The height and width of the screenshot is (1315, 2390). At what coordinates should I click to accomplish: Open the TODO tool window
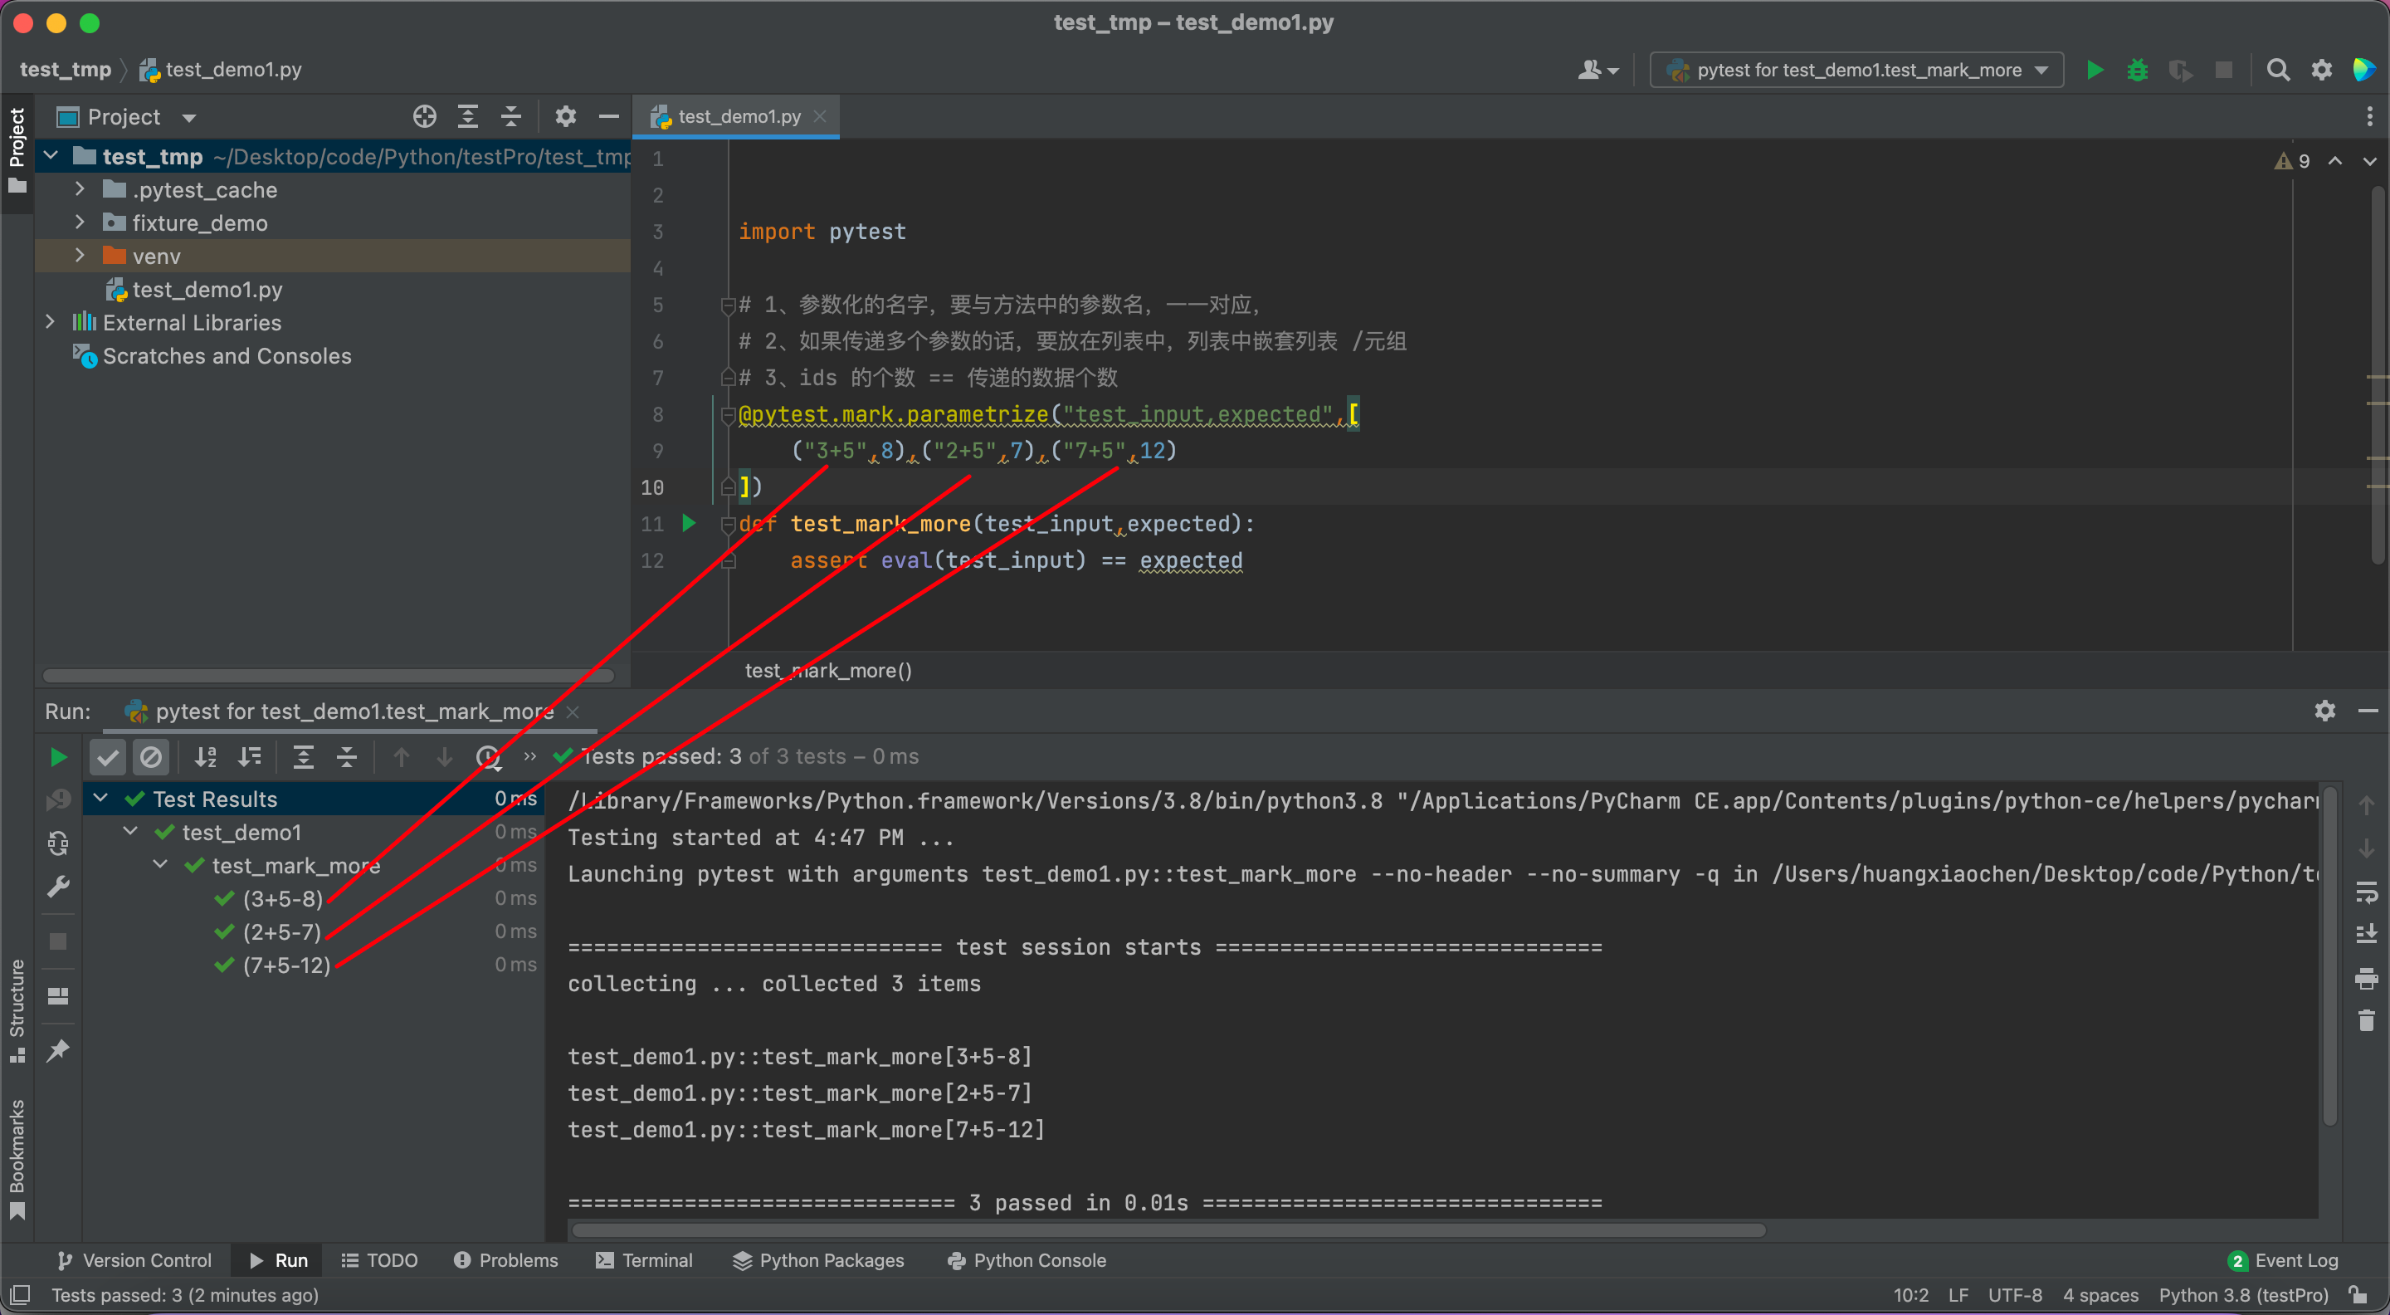pos(379,1260)
